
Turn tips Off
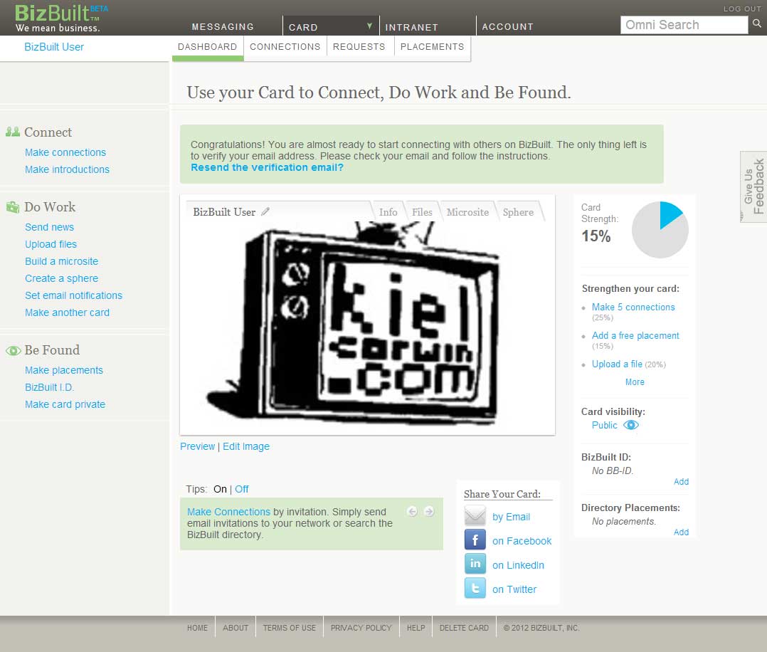(242, 489)
